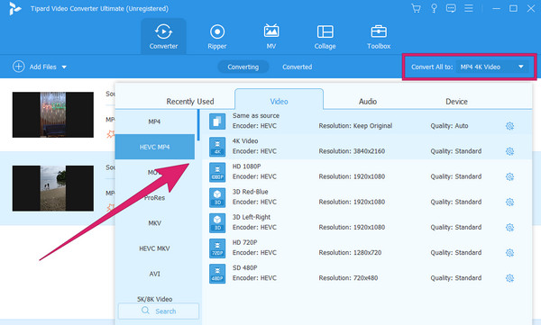Select the beach video thumbnail
The width and height of the screenshot is (541, 325).
[x=53, y=188]
